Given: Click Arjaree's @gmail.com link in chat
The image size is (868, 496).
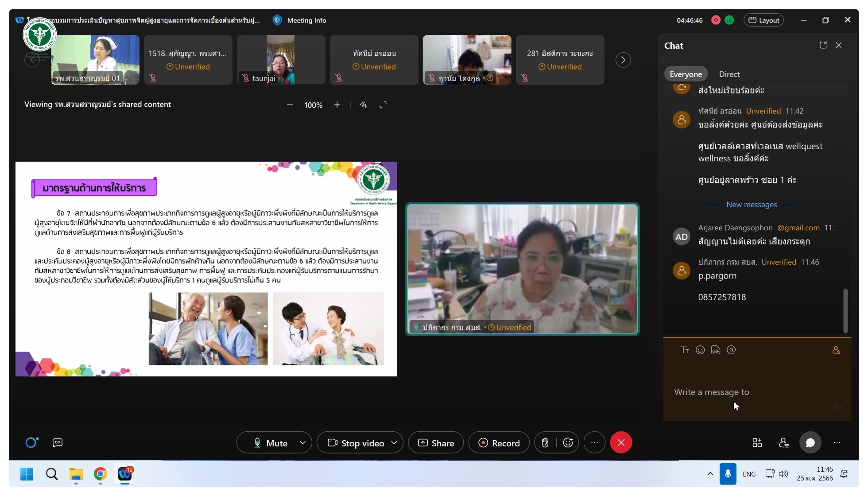Looking at the screenshot, I should [x=798, y=228].
